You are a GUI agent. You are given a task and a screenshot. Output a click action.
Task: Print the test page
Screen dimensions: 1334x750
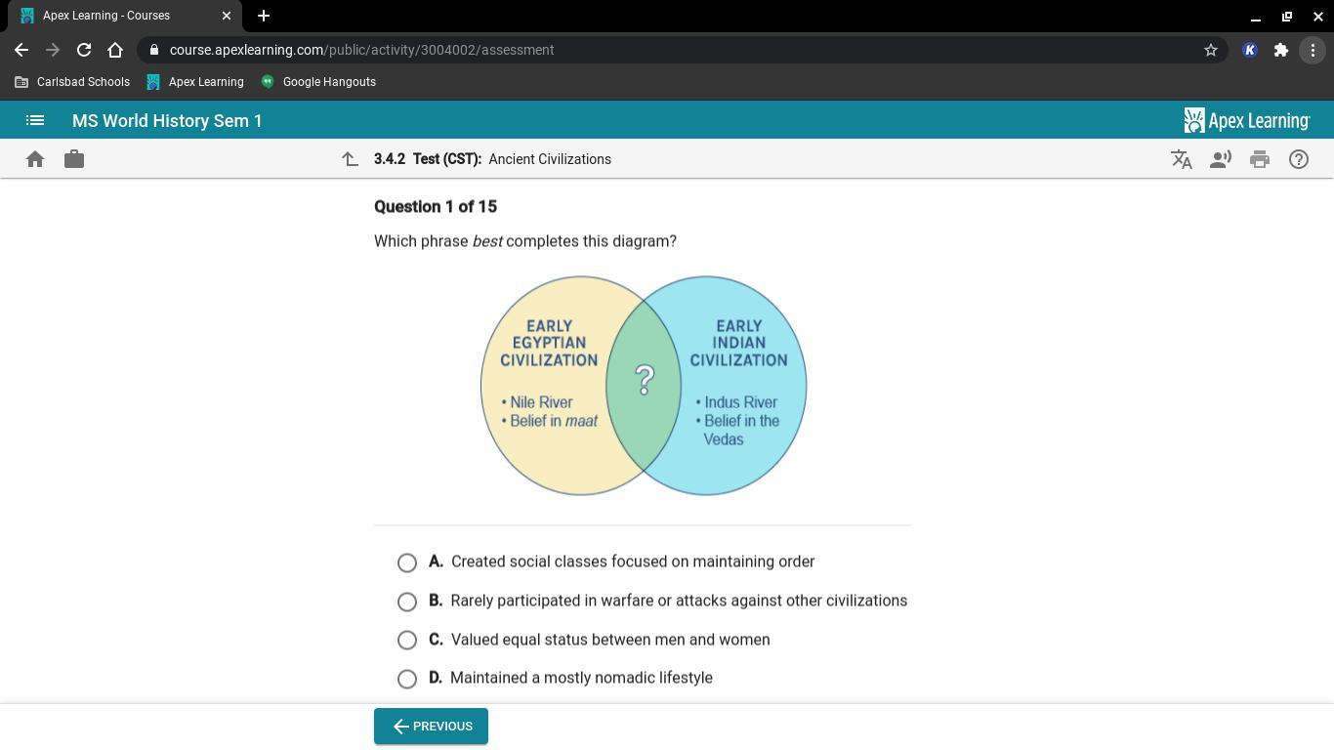tap(1260, 159)
